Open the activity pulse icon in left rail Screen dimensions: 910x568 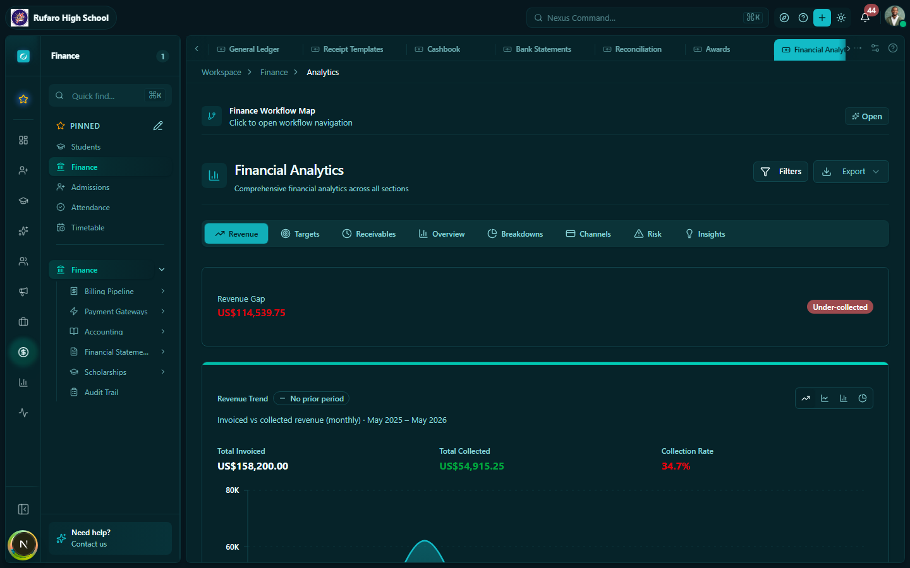click(23, 413)
